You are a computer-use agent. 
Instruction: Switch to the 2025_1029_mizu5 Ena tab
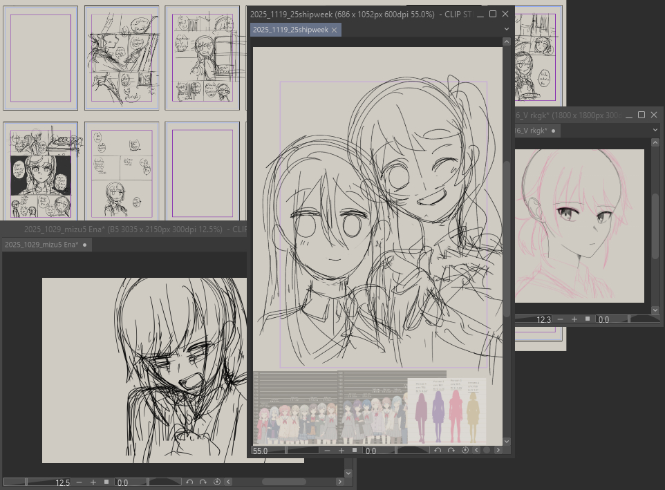tap(41, 245)
